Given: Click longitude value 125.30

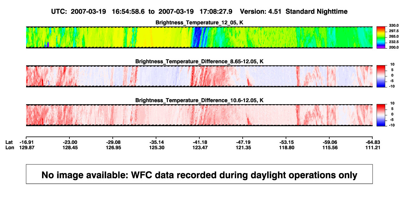Looking at the screenshot, I should point(156,147).
